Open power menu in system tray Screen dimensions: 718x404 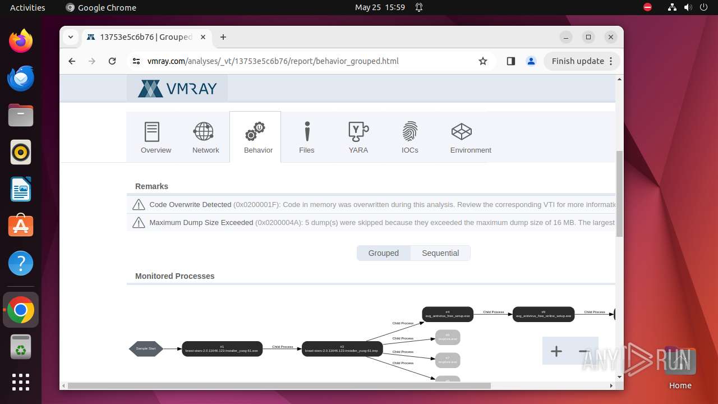703,7
